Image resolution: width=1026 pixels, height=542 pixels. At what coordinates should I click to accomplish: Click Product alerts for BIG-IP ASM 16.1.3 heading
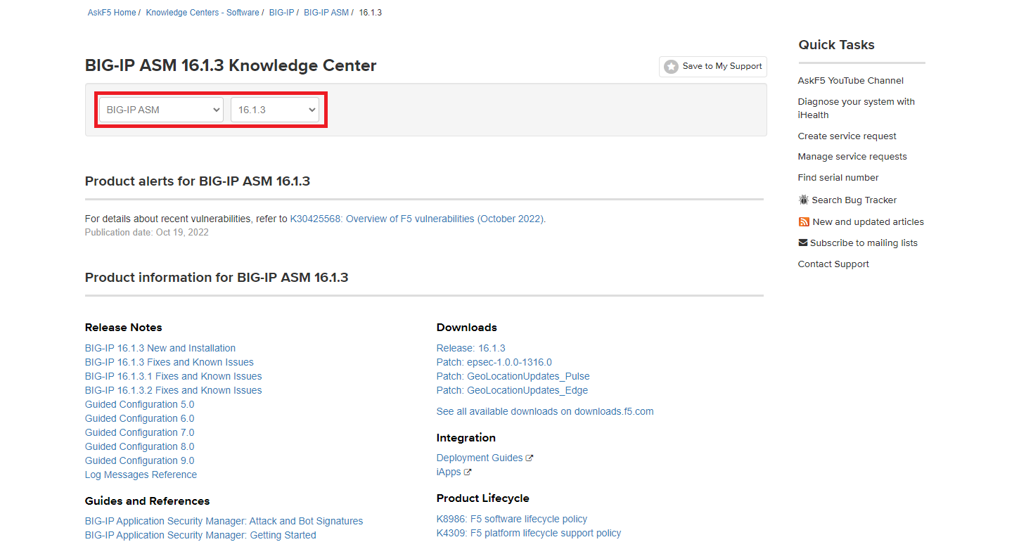pos(198,181)
